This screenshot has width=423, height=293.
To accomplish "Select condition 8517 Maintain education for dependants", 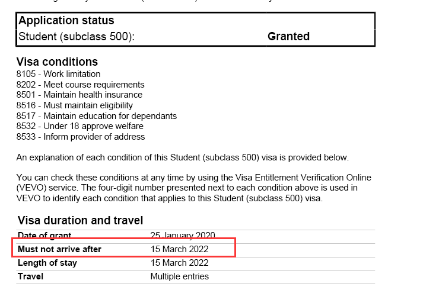I will tap(97, 115).
